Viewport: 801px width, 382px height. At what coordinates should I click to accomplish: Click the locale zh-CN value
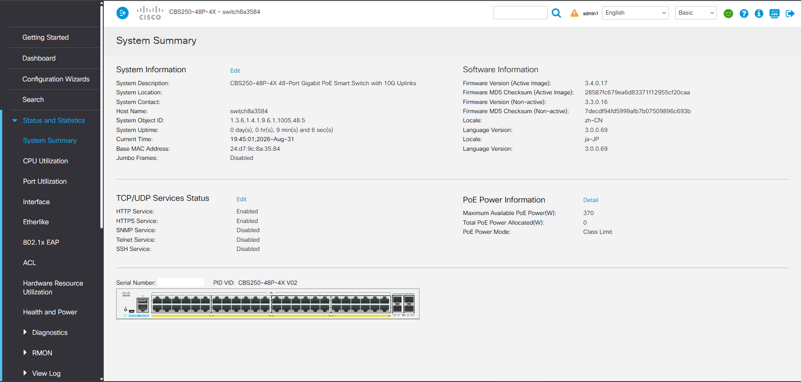pyautogui.click(x=594, y=121)
